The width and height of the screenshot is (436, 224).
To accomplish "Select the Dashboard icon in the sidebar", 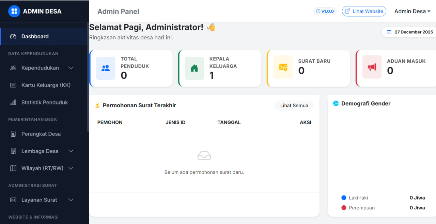I will 13,36.
